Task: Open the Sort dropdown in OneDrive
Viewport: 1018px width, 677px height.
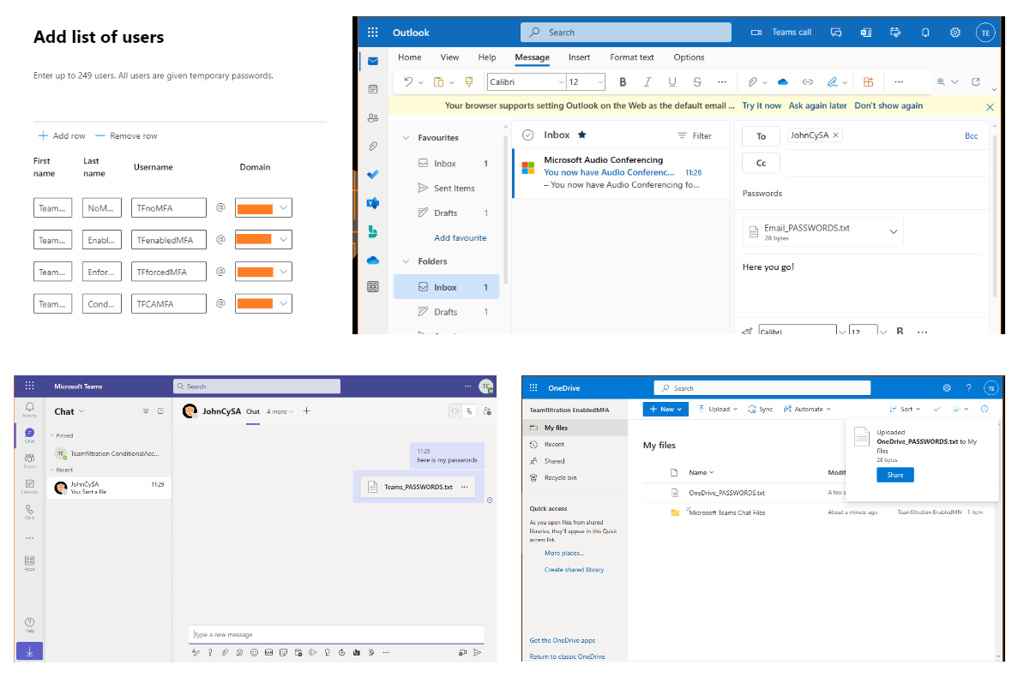Action: [x=905, y=409]
